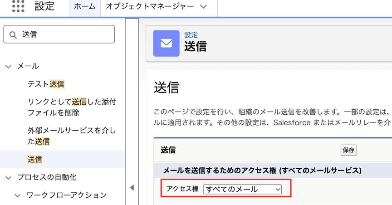Collapse the sidebar with the left arrow
The image size is (392, 205).
click(x=132, y=187)
